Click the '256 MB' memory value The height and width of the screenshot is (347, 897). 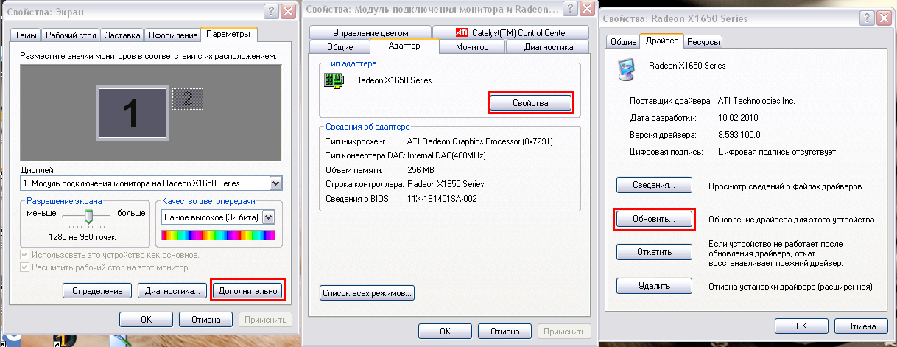coord(420,169)
